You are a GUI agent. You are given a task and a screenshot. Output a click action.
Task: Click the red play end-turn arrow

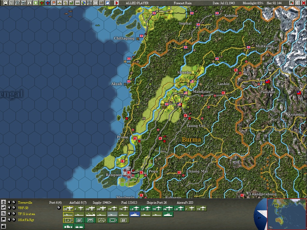(x=117, y=3)
